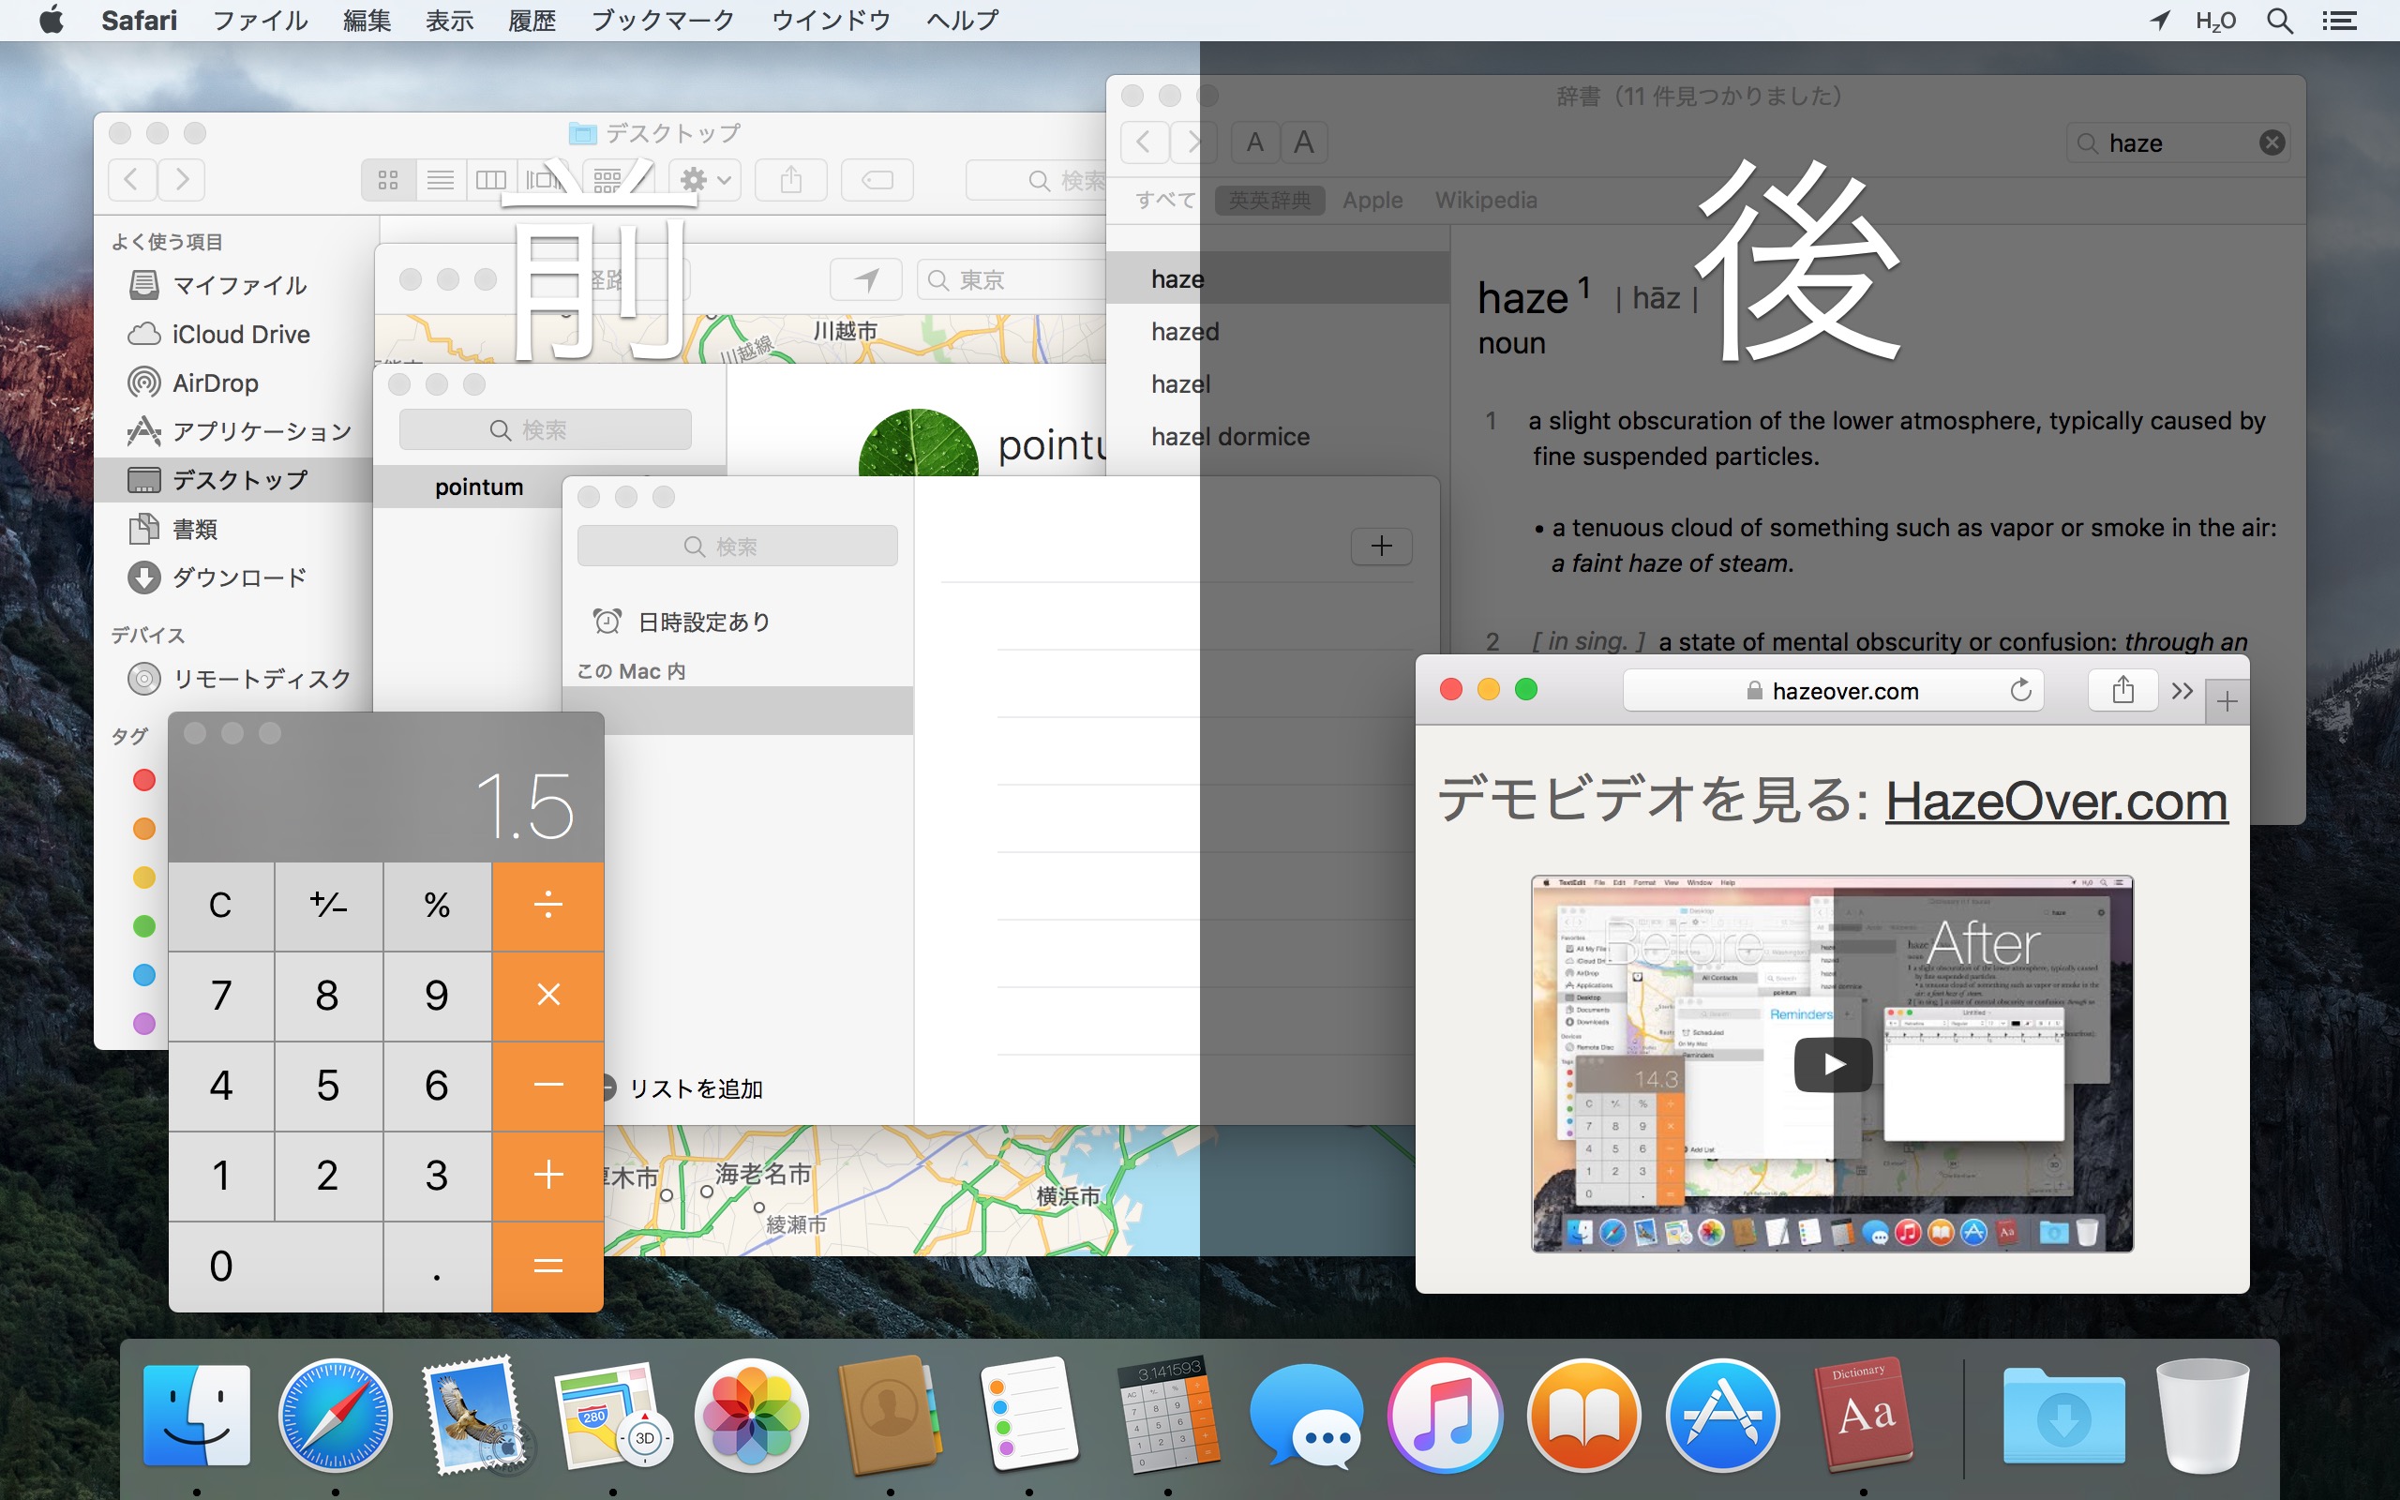Select the red tag in Finder sidebar
The width and height of the screenshot is (2400, 1500).
click(x=143, y=781)
